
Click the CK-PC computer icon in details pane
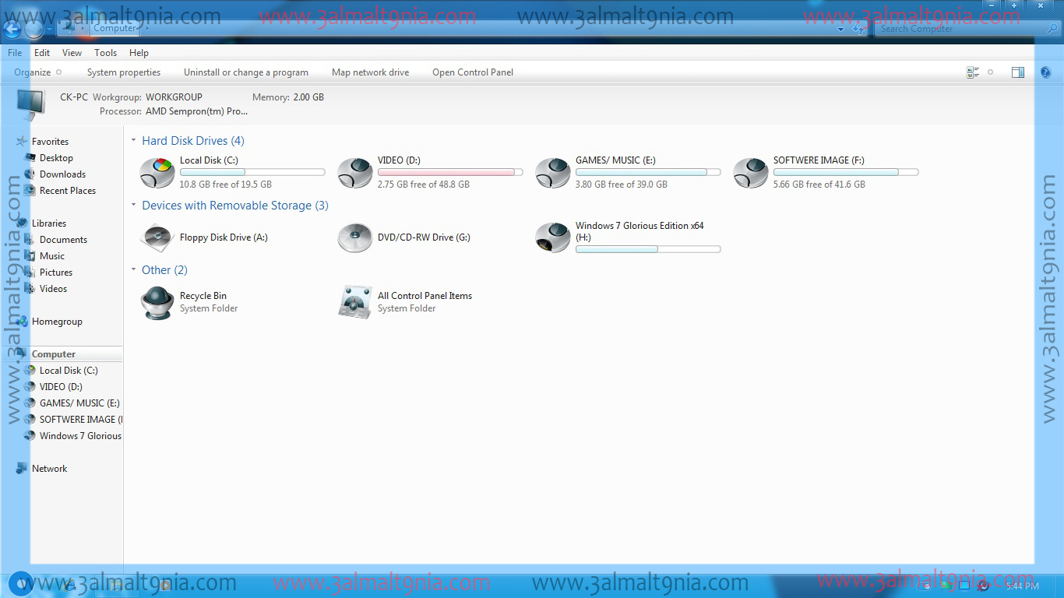(x=30, y=104)
